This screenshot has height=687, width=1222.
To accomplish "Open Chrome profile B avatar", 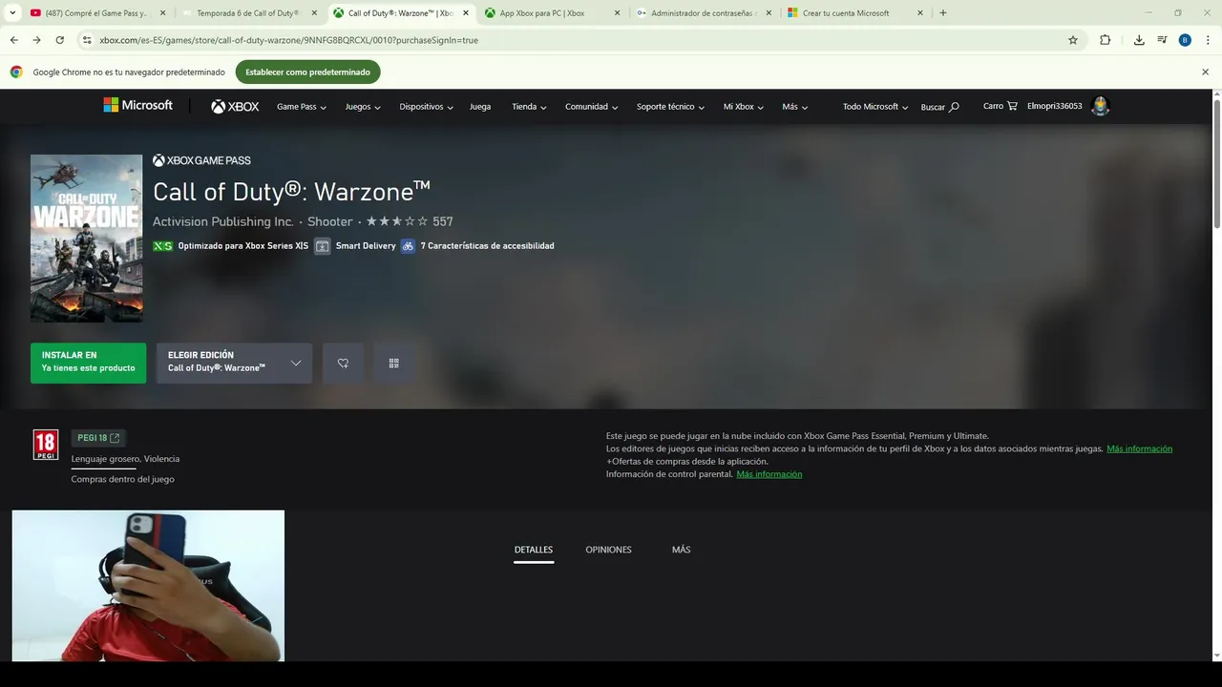I will point(1185,40).
